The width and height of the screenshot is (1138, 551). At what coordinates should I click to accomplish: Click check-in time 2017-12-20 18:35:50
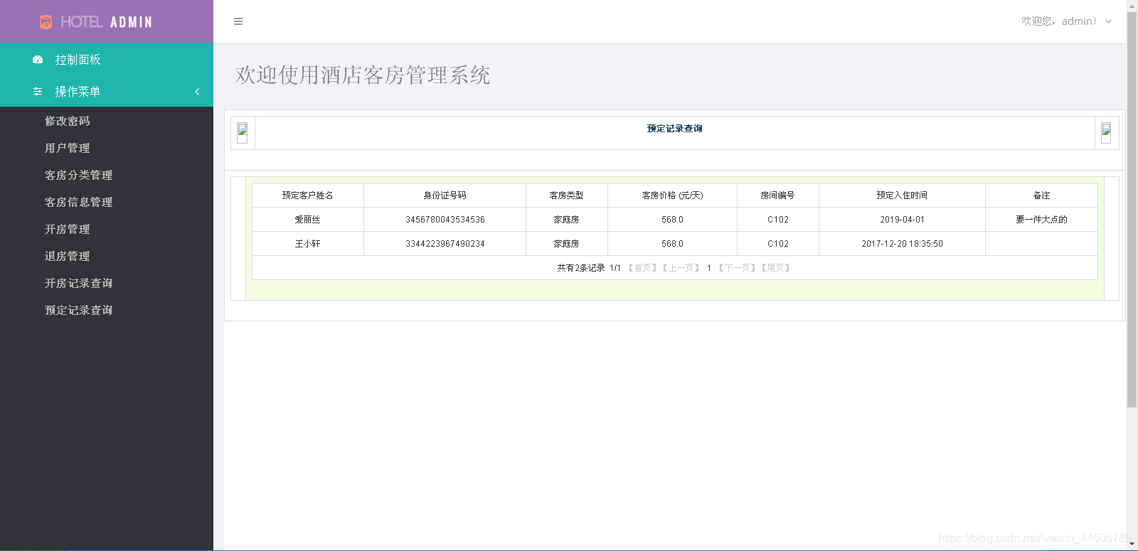903,244
